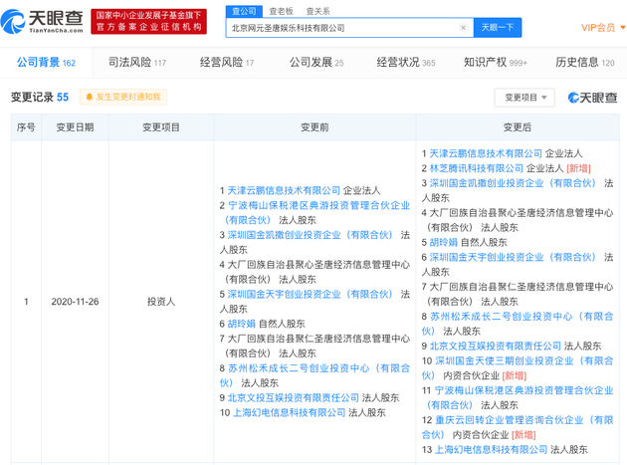The height and width of the screenshot is (465, 627).
Task: Select the 查公司 search tab
Action: coord(244,11)
